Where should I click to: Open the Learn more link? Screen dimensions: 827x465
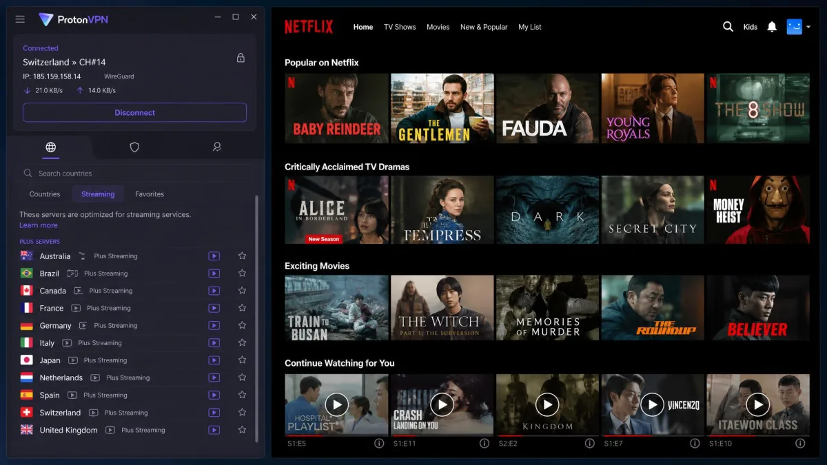tap(39, 225)
